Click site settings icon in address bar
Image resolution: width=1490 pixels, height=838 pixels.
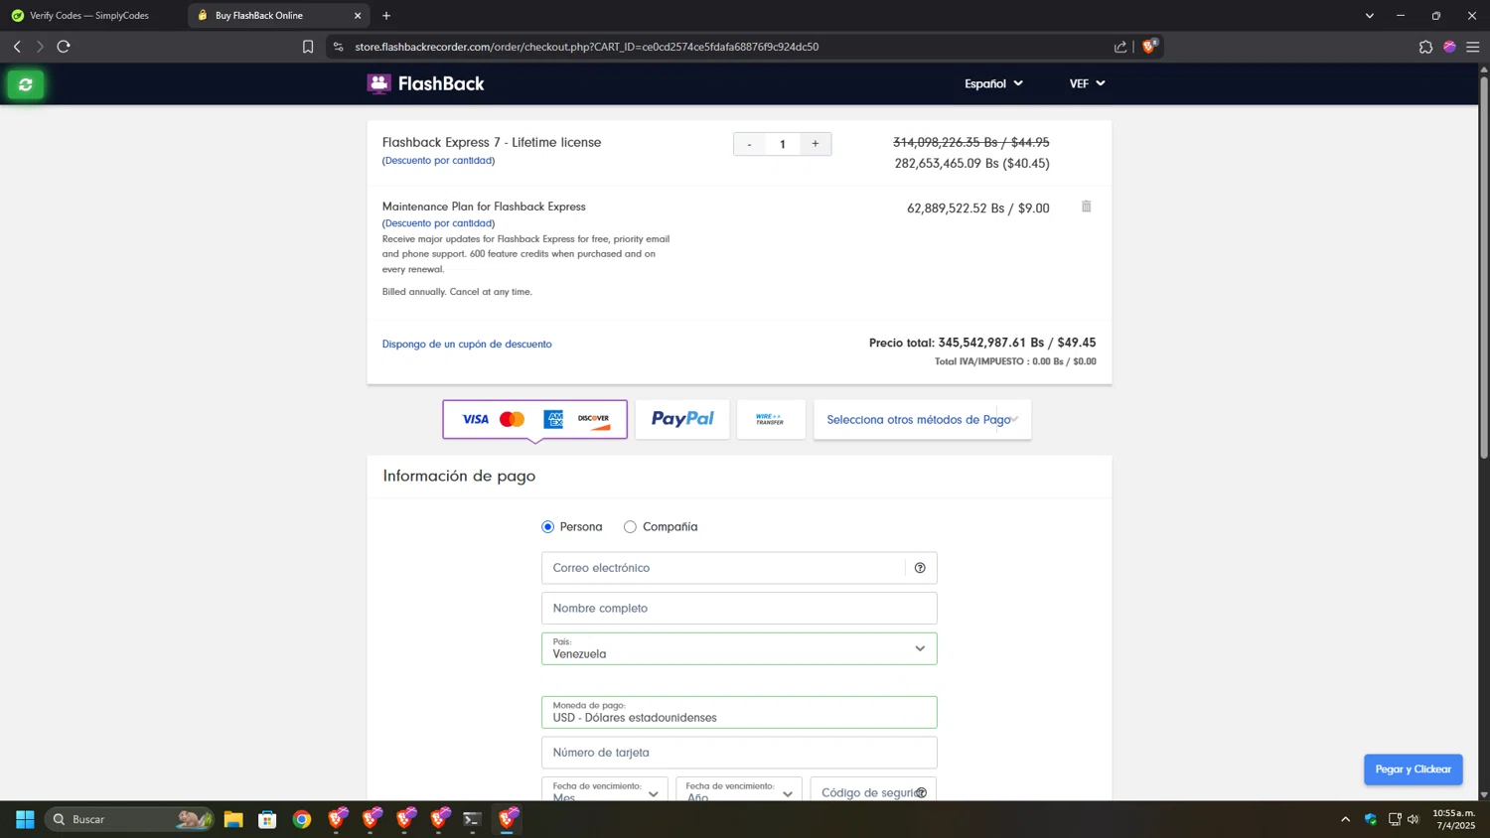pyautogui.click(x=339, y=47)
